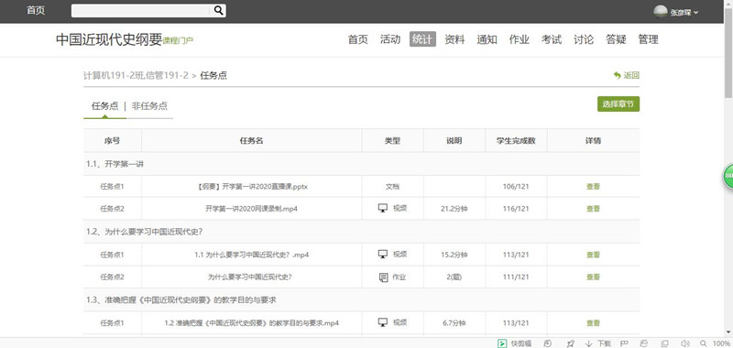Open the 答疑 nav item
This screenshot has width=733, height=348.
616,39
